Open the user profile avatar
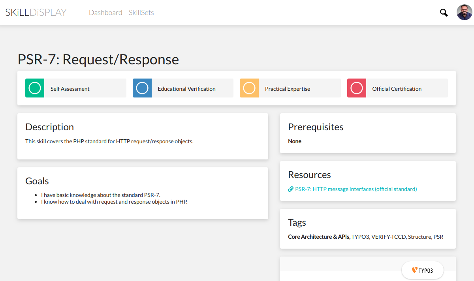The width and height of the screenshot is (474, 281). point(464,13)
